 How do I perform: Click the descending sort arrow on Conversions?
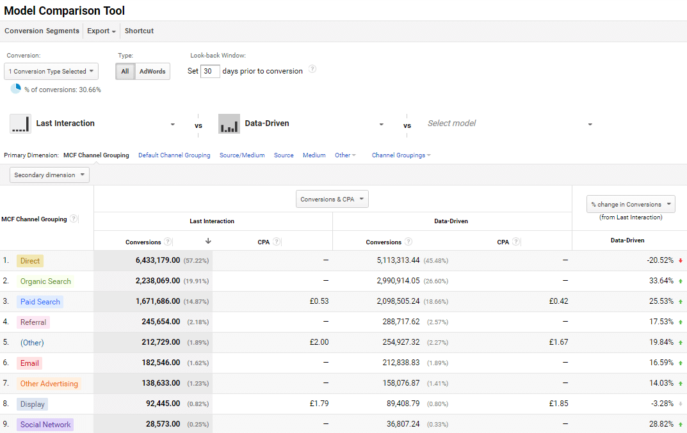(x=208, y=241)
